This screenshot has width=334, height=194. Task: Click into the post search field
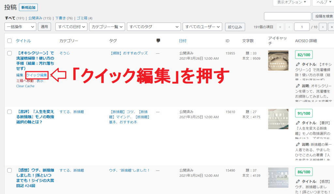click(287, 16)
